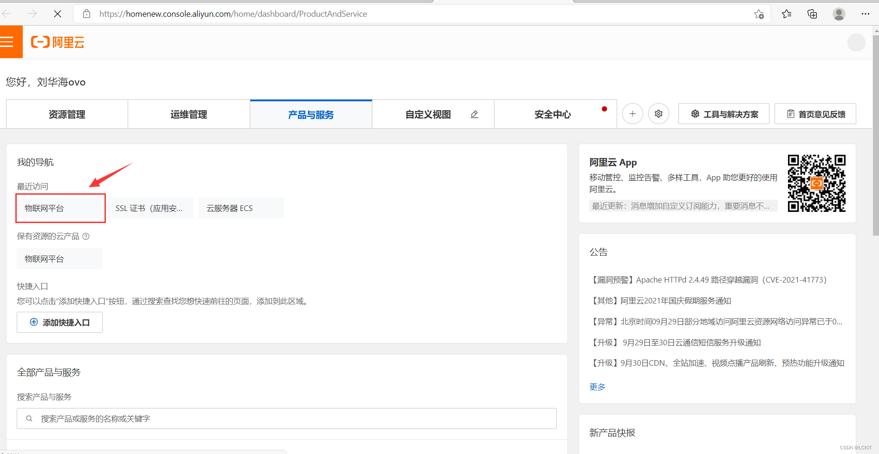Stop loading the page
The height and width of the screenshot is (454, 879).
[x=58, y=14]
